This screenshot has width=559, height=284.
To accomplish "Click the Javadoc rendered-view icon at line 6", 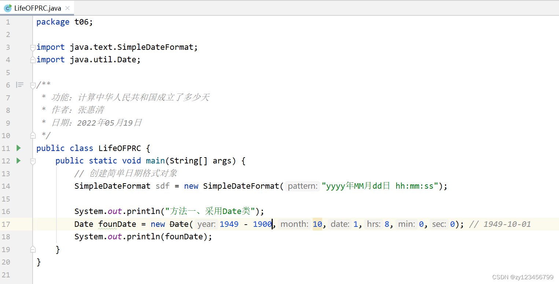I will [x=20, y=85].
